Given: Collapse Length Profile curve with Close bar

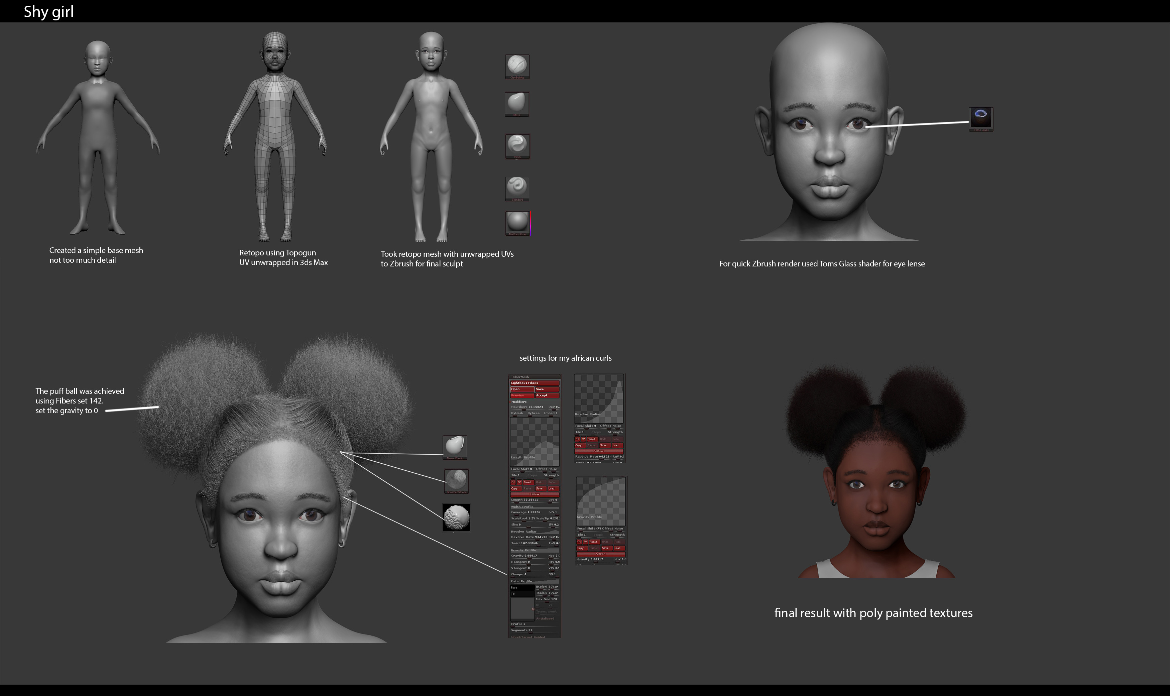Looking at the screenshot, I should [535, 494].
